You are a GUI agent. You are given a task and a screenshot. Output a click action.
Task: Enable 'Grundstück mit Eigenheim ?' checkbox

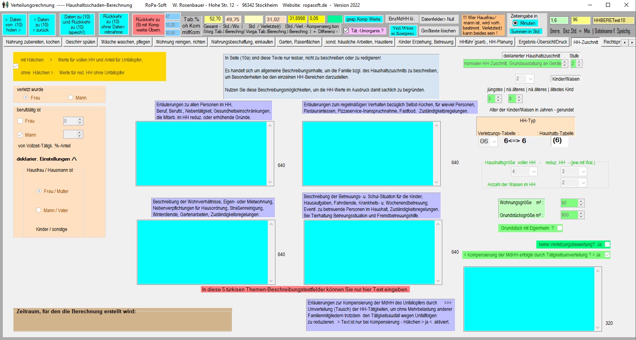tap(560, 228)
